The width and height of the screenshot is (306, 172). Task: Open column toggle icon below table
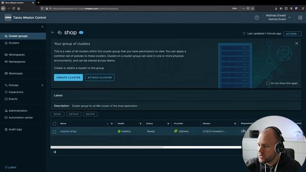[55, 152]
